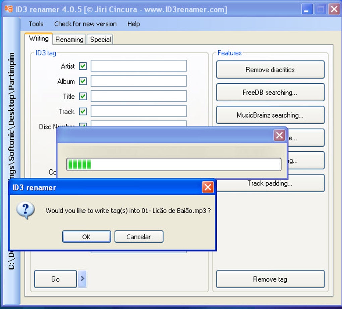Screen dimensions: 342x309
Task: Toggle the Album checkbox
Action: pos(83,81)
